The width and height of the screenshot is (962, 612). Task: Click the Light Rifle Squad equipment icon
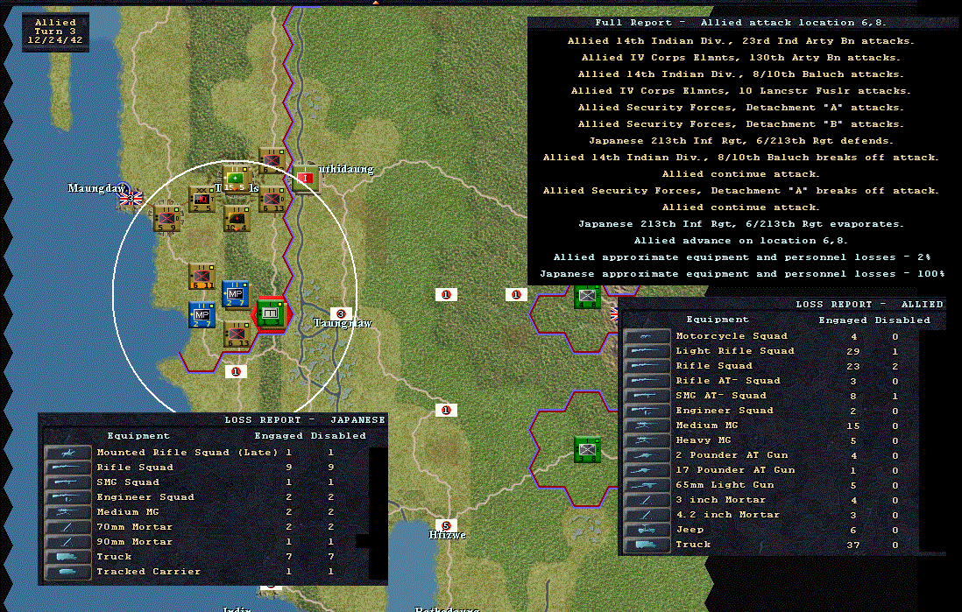click(647, 351)
